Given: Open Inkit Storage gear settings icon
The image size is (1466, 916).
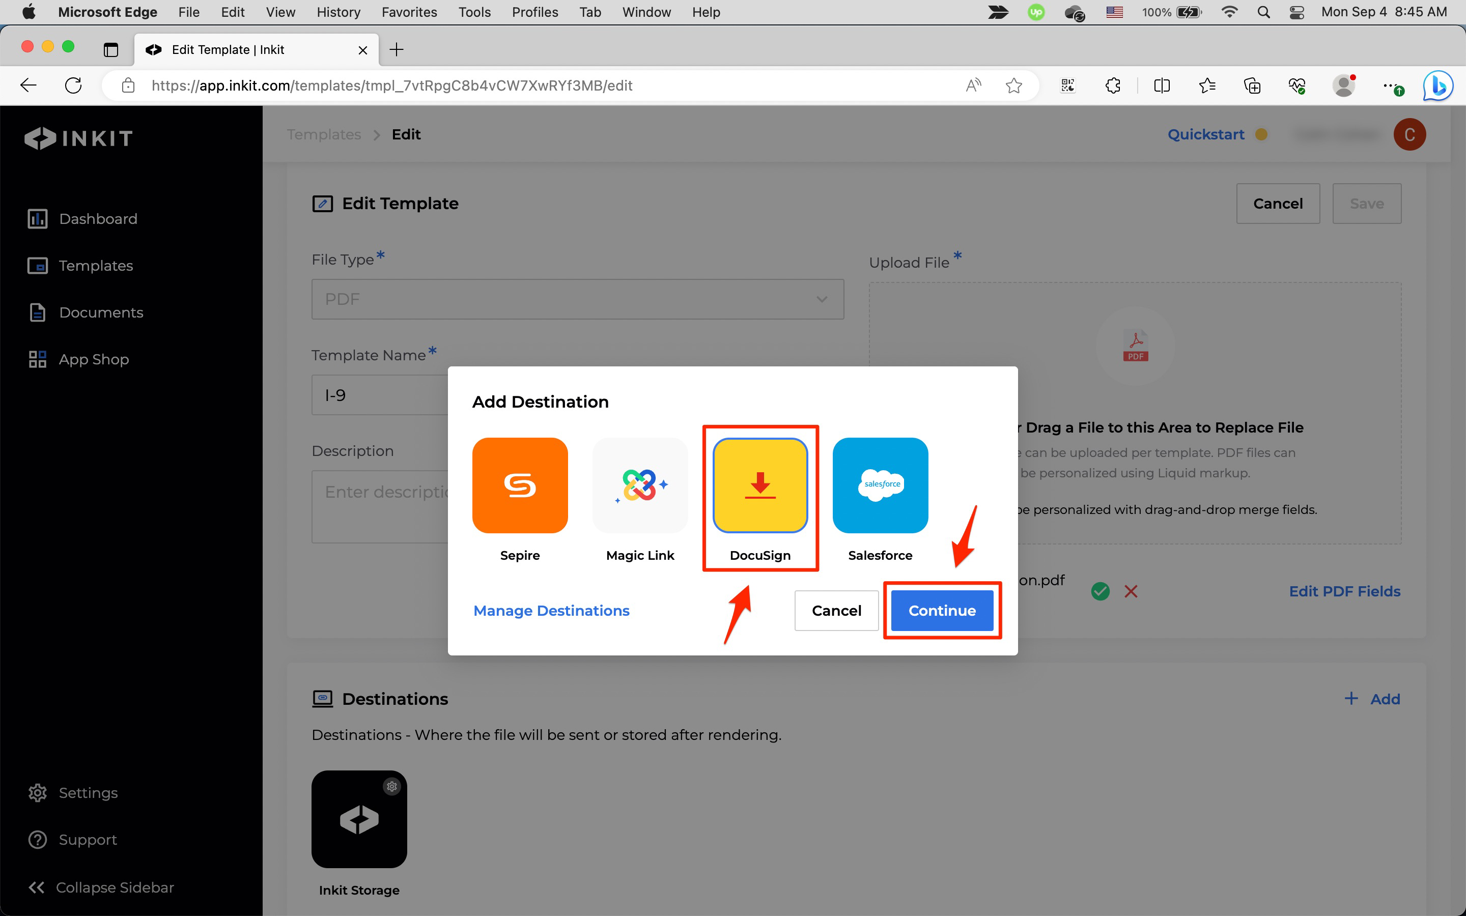Looking at the screenshot, I should [392, 786].
